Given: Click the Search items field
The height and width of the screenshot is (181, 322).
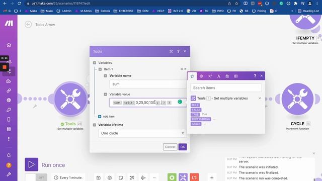Looking at the screenshot, I should point(226,88).
